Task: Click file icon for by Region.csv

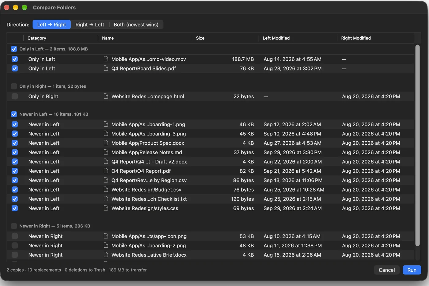Action: click(x=106, y=180)
